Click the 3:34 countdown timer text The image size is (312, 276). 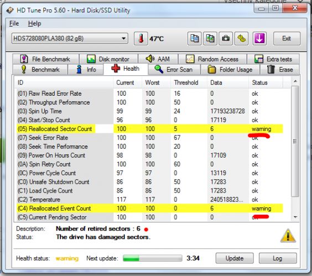point(193,258)
